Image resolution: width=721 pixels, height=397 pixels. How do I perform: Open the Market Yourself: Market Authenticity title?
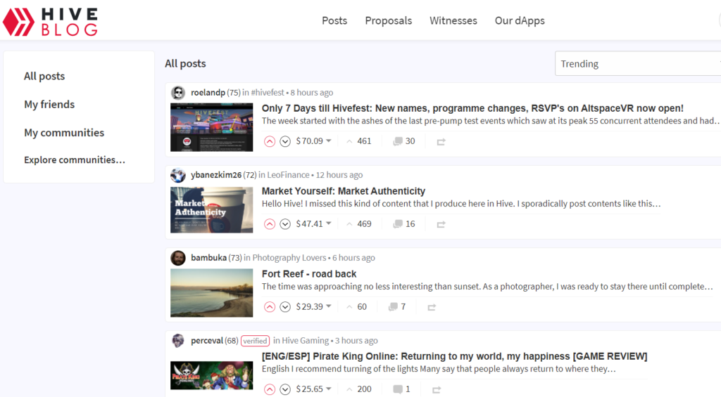click(344, 191)
